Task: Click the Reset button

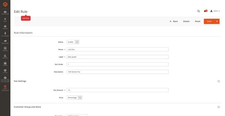Action: 197,21
